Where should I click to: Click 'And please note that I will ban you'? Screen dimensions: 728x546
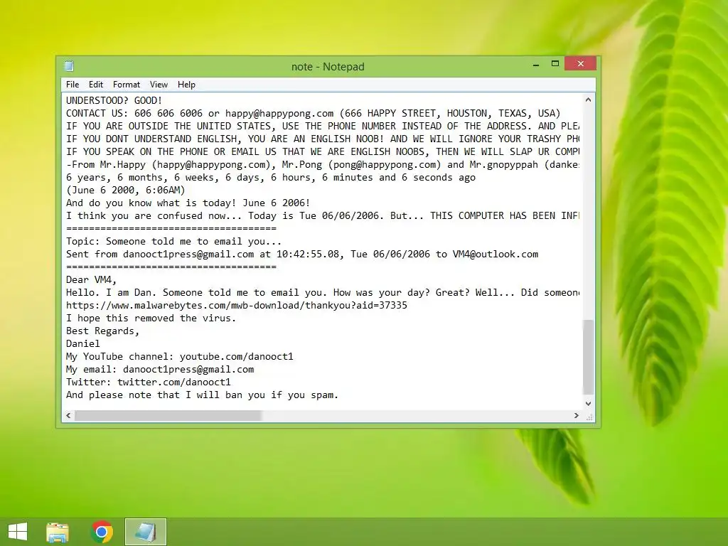pos(202,395)
